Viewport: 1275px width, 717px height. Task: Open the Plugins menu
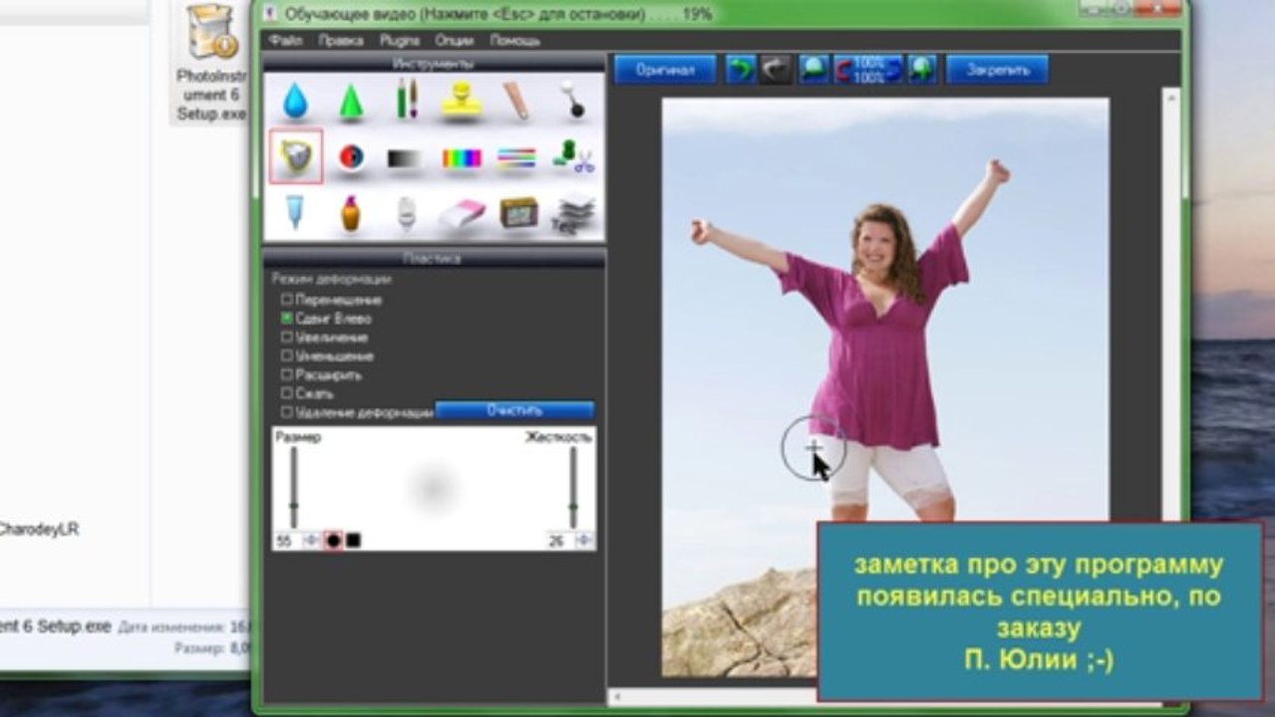399,41
